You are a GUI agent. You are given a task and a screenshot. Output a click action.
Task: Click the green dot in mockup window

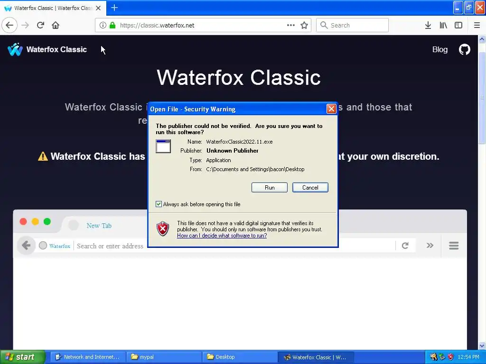[47, 222]
